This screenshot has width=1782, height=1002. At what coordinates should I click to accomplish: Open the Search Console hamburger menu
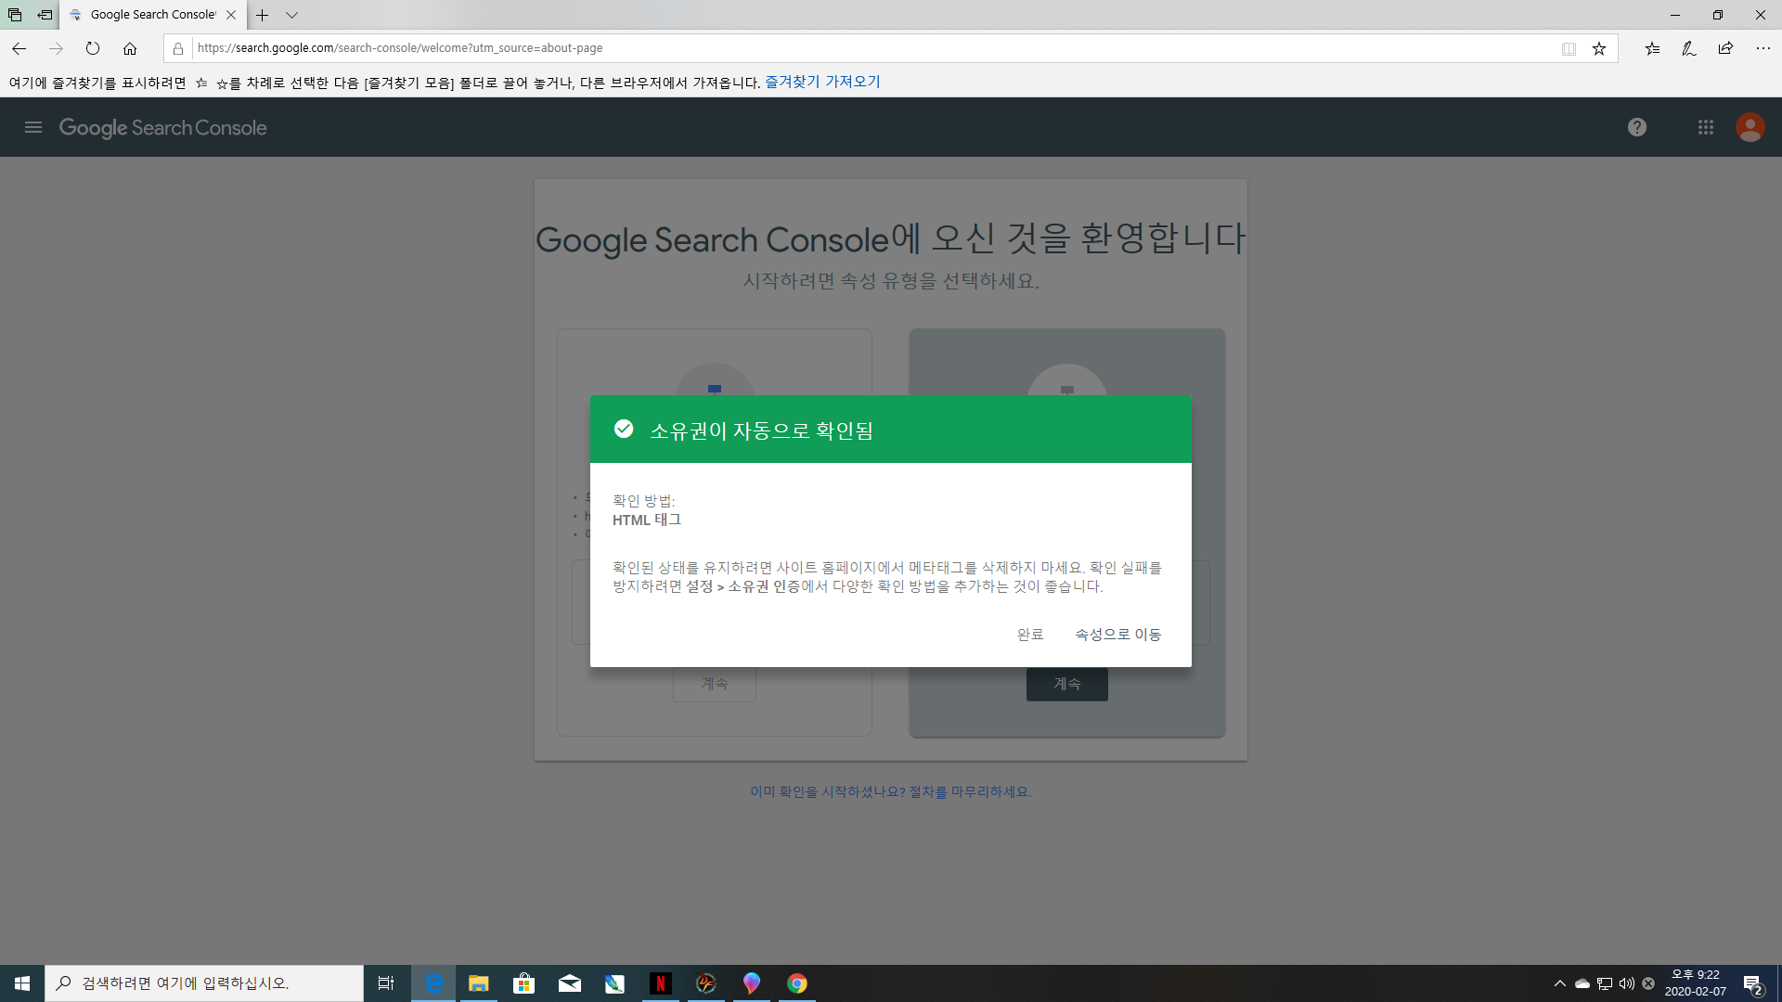tap(33, 127)
